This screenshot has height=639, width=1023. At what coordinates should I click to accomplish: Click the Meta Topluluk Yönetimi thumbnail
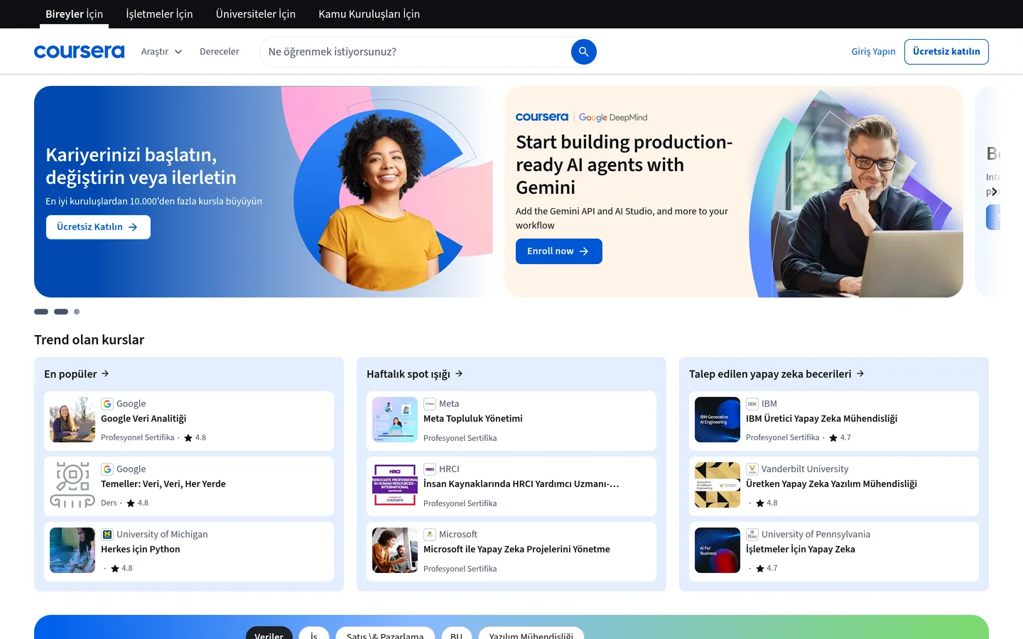click(x=395, y=420)
